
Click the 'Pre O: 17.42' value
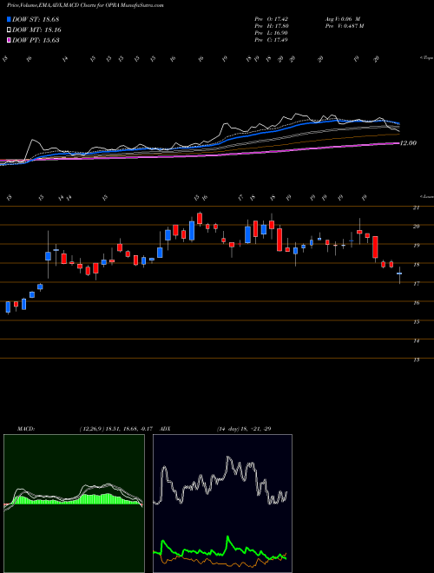(271, 19)
